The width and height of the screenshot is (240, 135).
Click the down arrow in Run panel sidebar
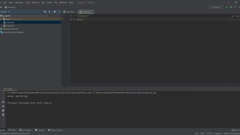point(3,97)
